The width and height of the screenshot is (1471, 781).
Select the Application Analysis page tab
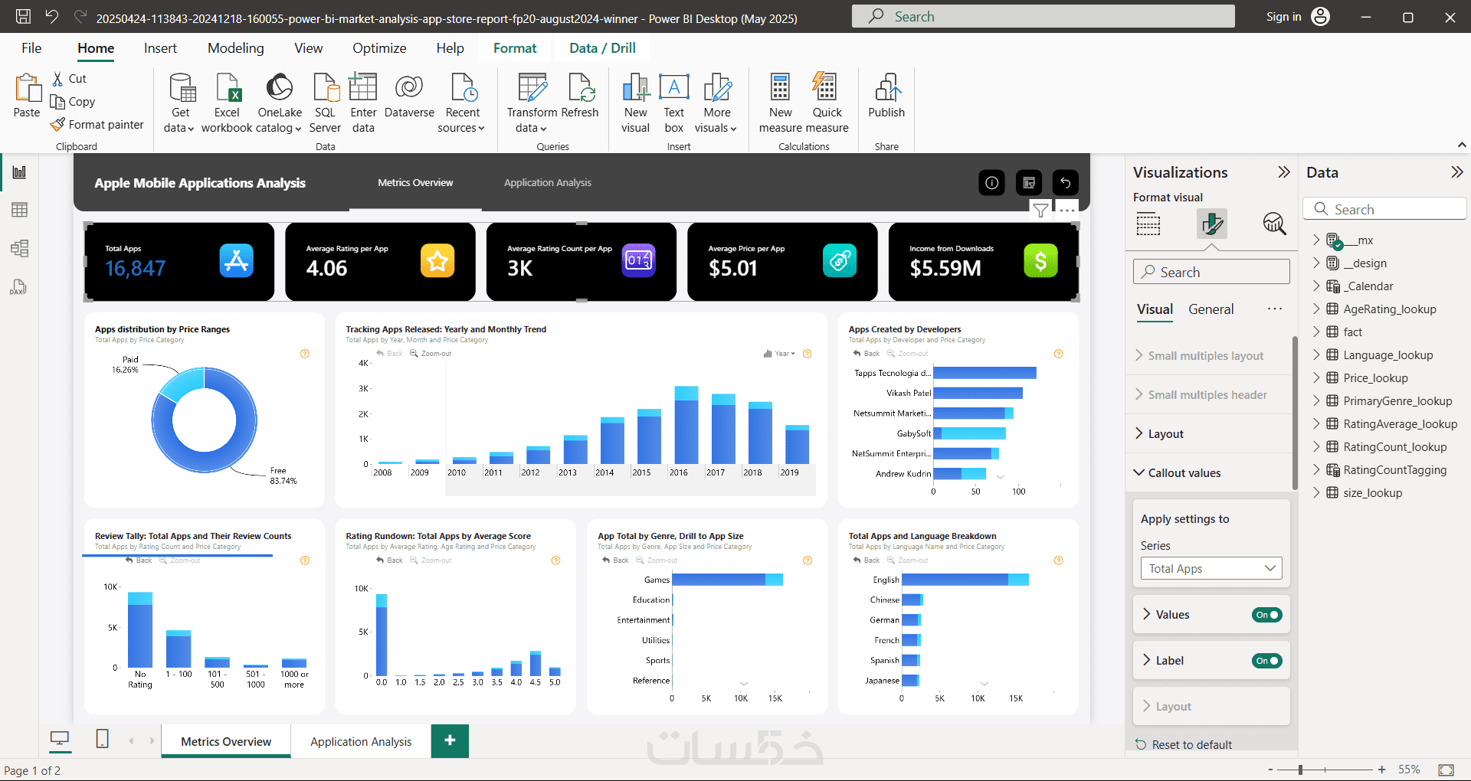coord(361,741)
